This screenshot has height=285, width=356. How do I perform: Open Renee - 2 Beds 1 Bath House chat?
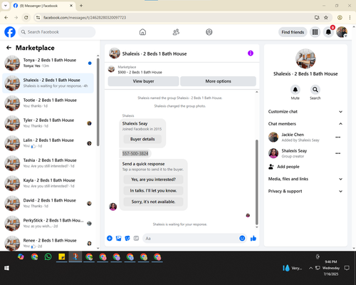tap(48, 243)
